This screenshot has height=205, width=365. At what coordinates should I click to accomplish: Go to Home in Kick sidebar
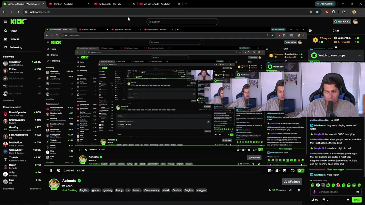pyautogui.click(x=11, y=31)
